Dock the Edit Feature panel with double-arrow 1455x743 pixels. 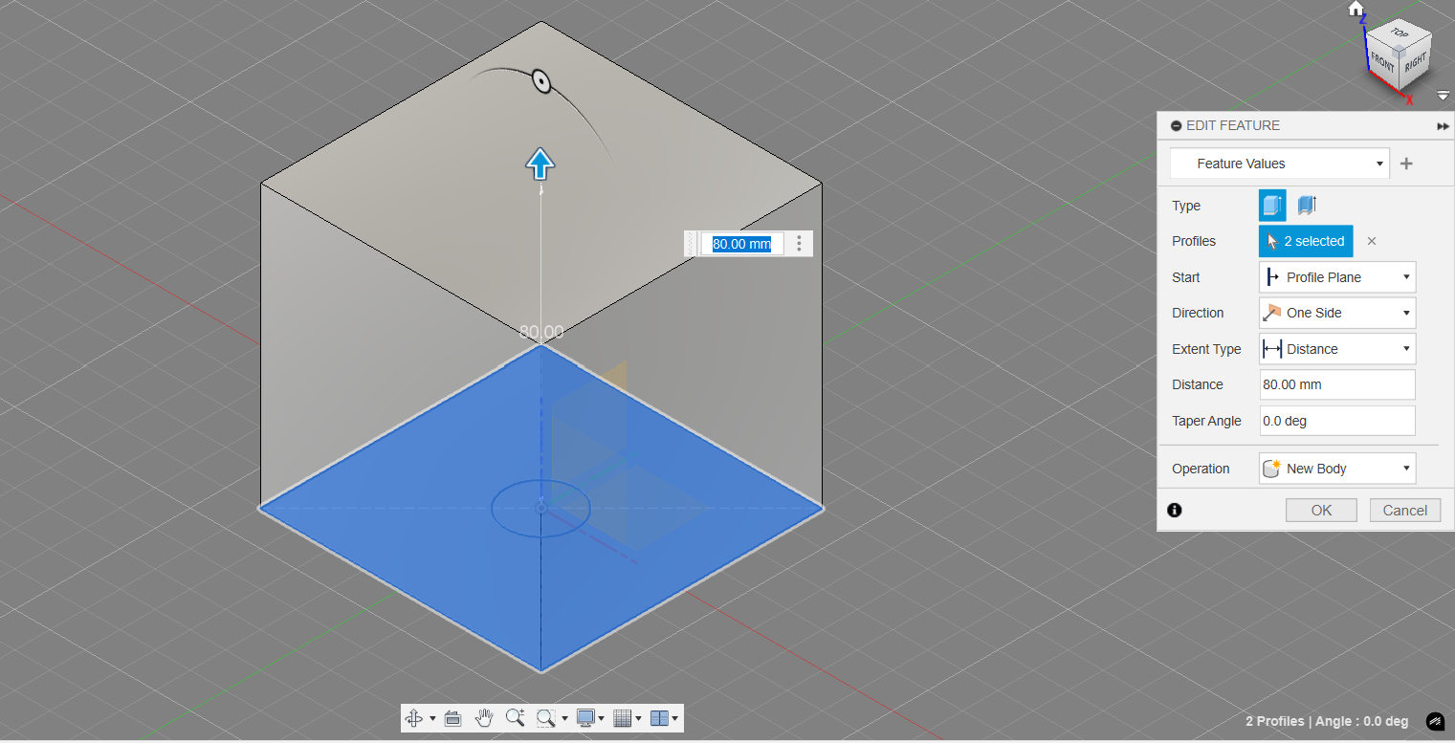click(1443, 126)
